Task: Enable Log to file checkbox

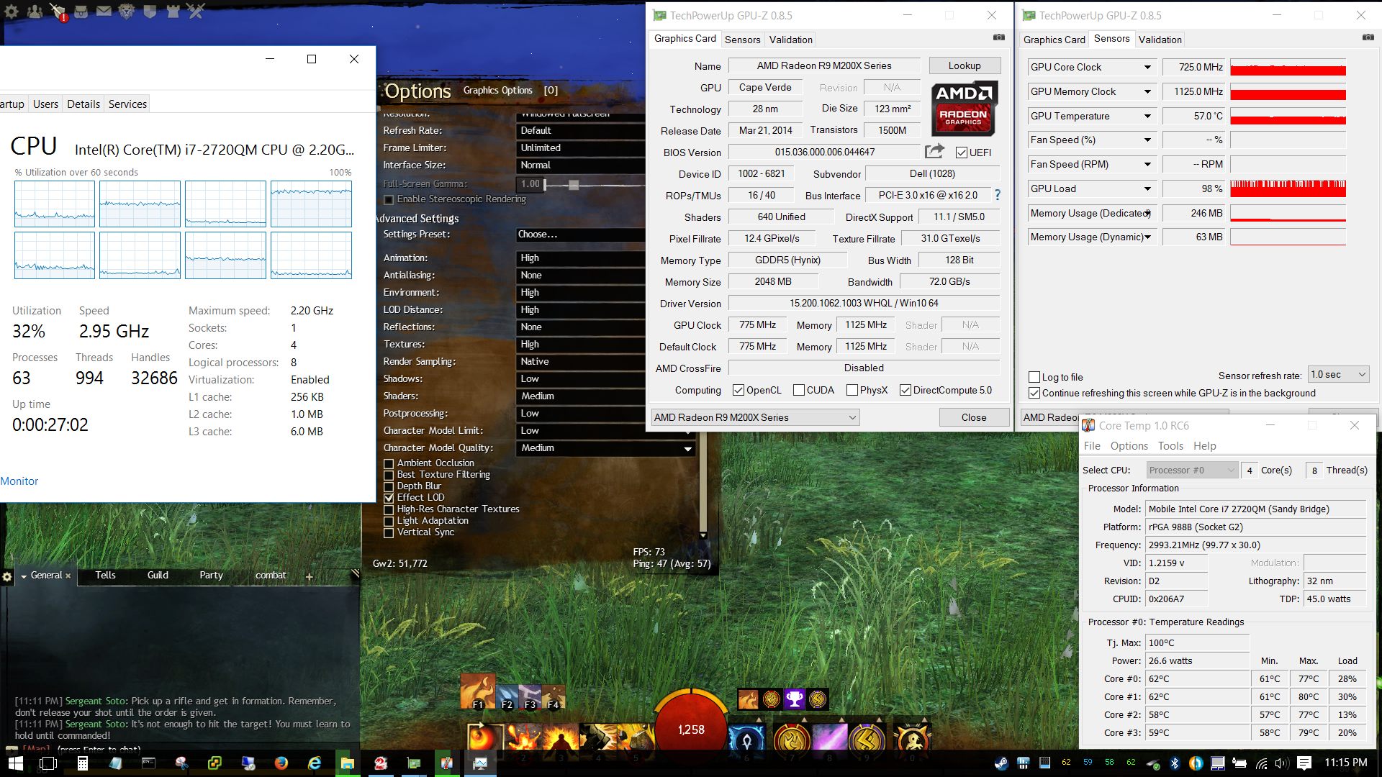Action: (x=1034, y=377)
